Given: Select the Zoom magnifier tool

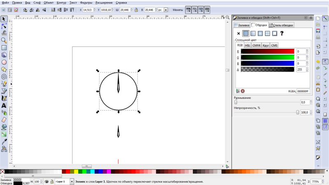Looking at the screenshot, I should point(4,40).
